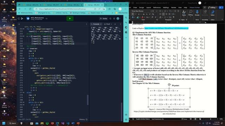Collapse the 'for i in range' fold at line 251
Screen dimensions: 225x126
[x=24, y=29]
